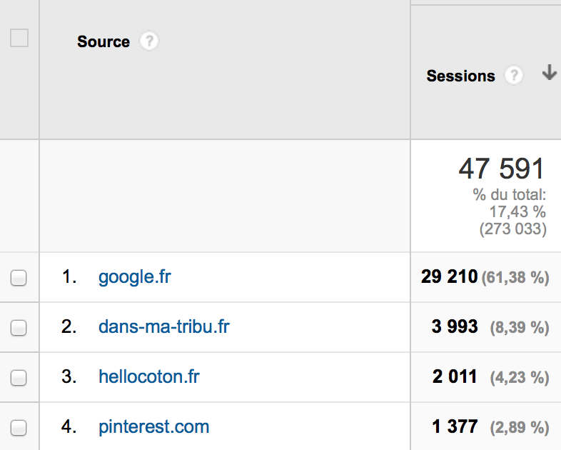Click the 2 011 sessions value

(455, 376)
